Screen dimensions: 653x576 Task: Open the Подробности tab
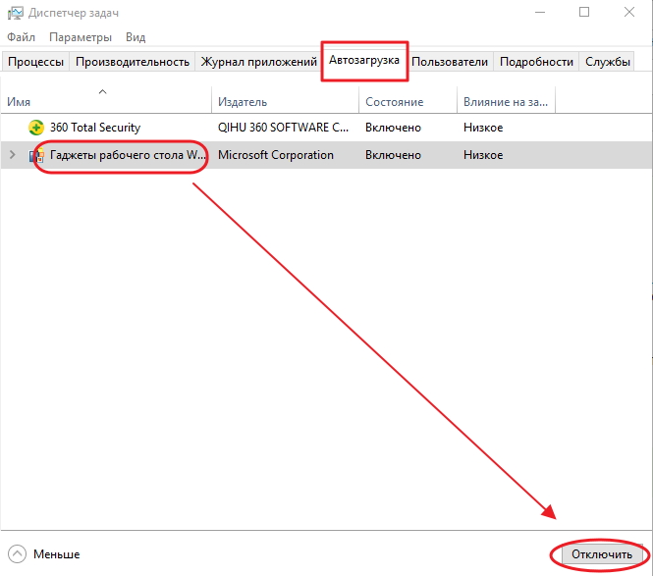(536, 62)
